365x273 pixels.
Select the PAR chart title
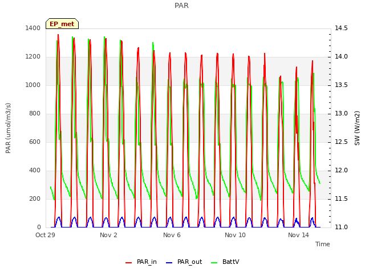coord(181,6)
